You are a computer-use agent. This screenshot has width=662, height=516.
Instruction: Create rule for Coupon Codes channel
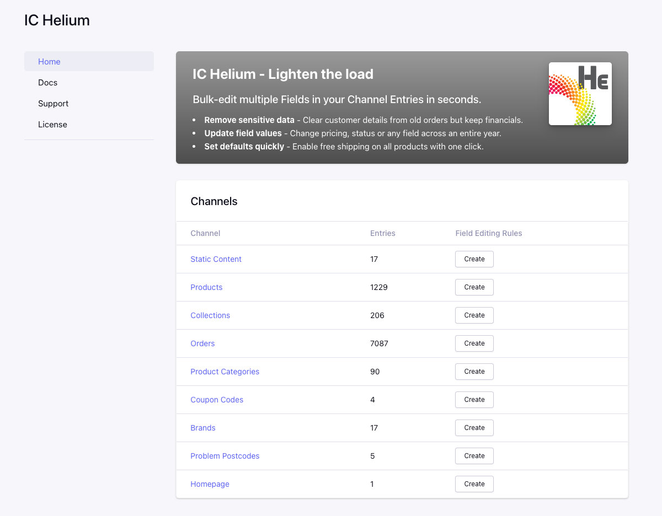pos(474,400)
